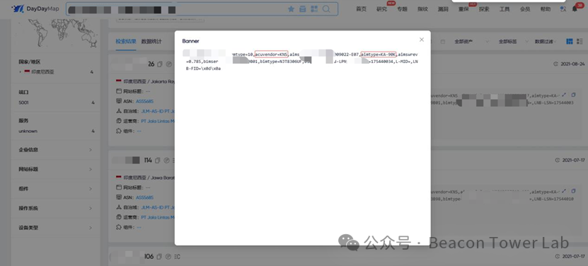Image resolution: width=588 pixels, height=266 pixels.
Task: Open the 会员 navigation item
Action: tap(524, 9)
